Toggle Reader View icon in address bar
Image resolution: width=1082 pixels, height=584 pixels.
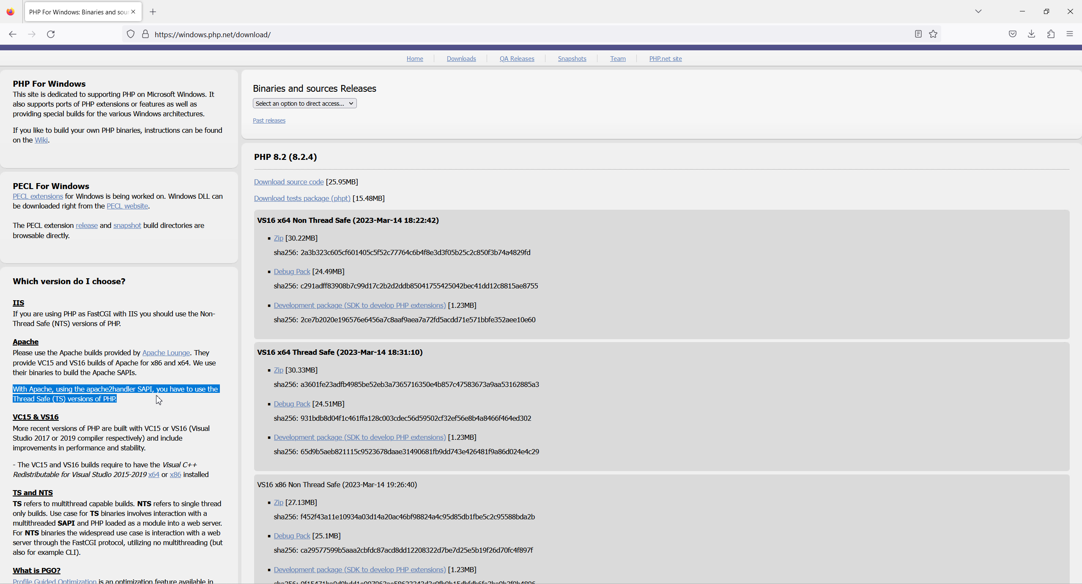point(918,34)
